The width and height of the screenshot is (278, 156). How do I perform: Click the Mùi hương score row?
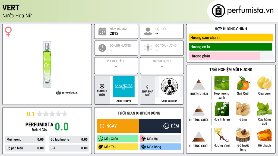pos(25,139)
